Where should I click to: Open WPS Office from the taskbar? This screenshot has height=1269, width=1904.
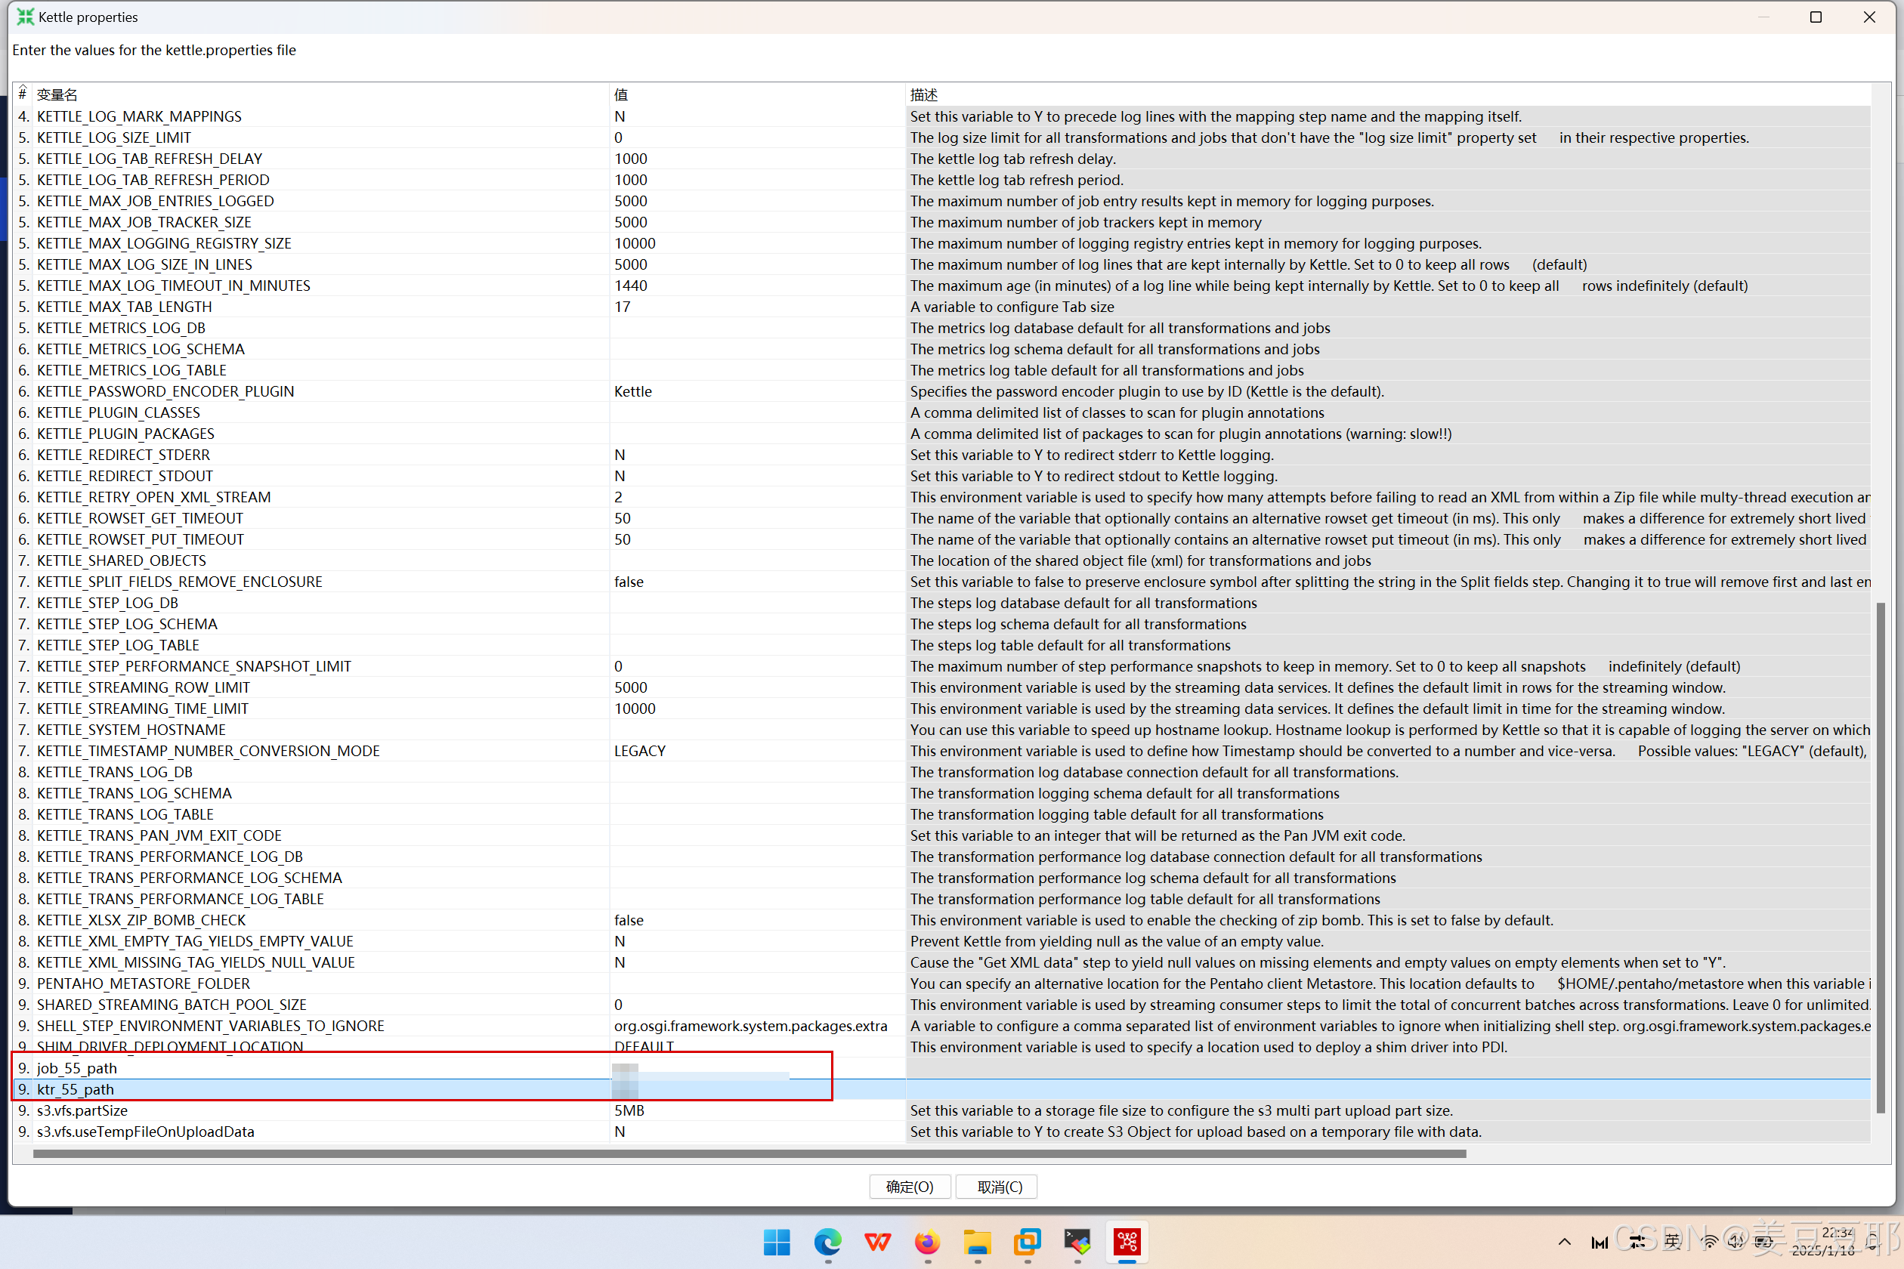pos(876,1242)
